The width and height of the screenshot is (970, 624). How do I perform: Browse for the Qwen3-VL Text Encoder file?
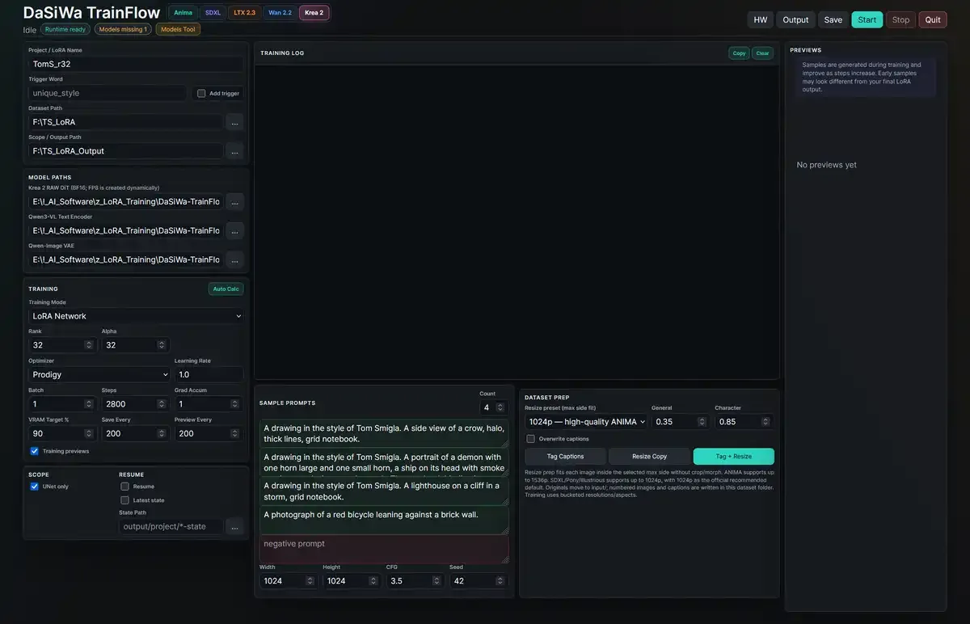pyautogui.click(x=234, y=230)
